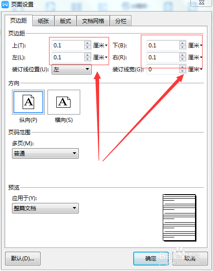Increase the 右(R) margin with up arrow
The image size is (213, 271).
point(183,55)
